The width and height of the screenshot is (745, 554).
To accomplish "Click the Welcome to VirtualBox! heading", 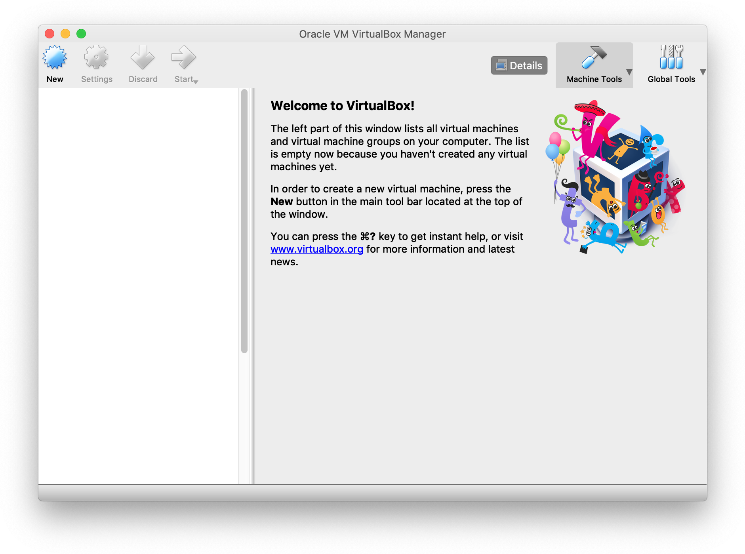I will click(343, 106).
